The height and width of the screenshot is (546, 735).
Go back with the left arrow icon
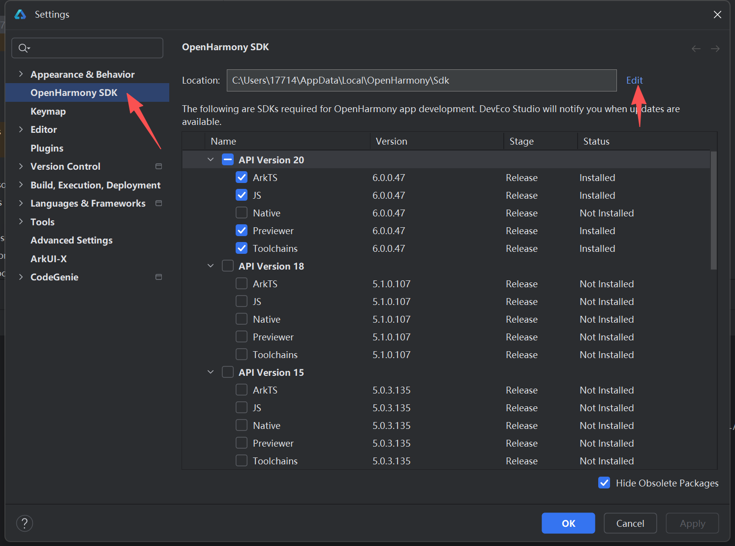point(696,48)
